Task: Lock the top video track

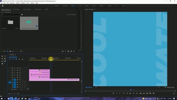Action: 12,68
